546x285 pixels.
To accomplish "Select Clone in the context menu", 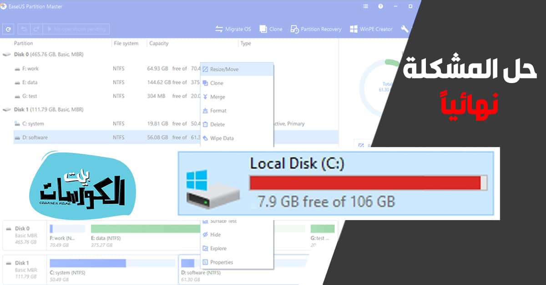I will click(237, 83).
